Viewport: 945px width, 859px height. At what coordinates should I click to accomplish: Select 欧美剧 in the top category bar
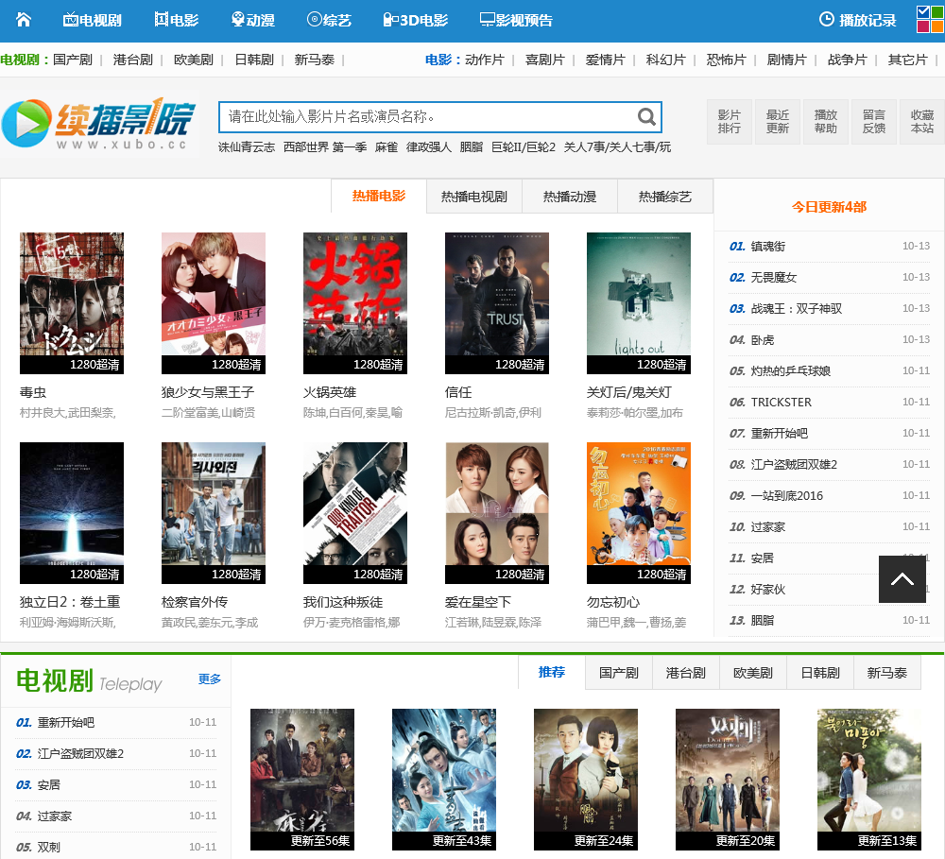click(194, 60)
